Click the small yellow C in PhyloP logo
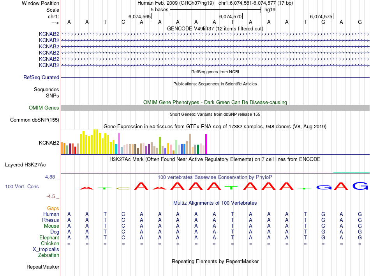The width and height of the screenshot is (370, 276). [123, 188]
